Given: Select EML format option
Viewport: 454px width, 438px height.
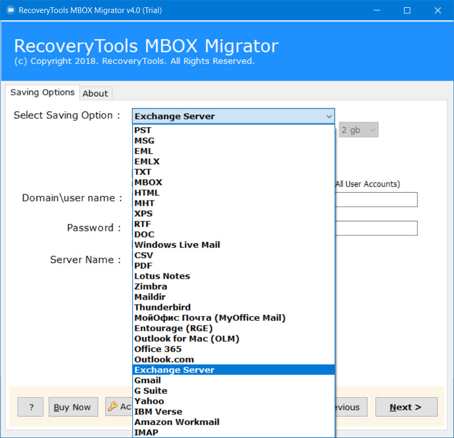Looking at the screenshot, I should (x=233, y=151).
